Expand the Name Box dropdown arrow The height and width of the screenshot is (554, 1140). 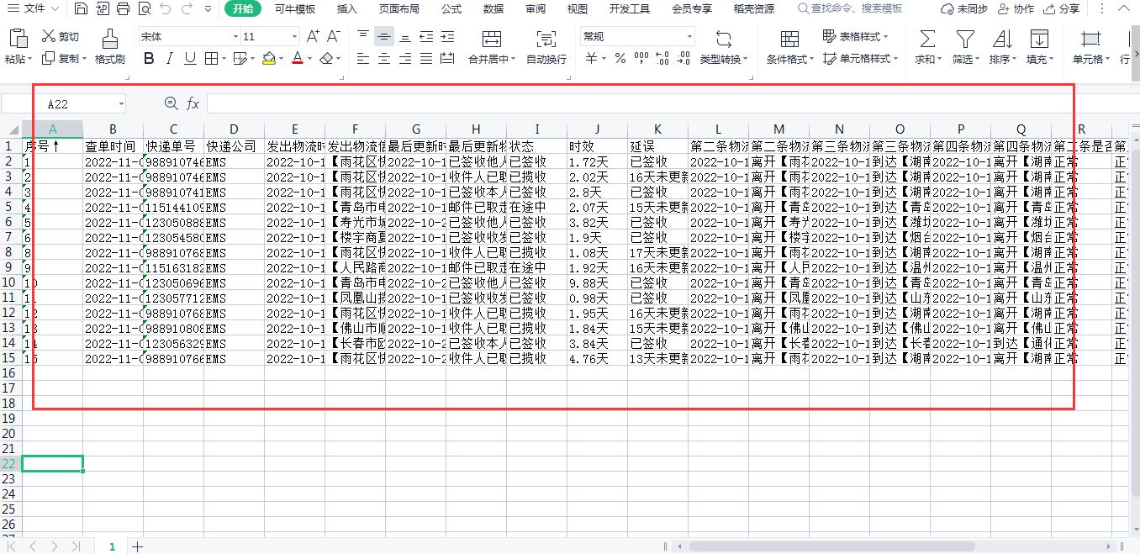pos(121,104)
